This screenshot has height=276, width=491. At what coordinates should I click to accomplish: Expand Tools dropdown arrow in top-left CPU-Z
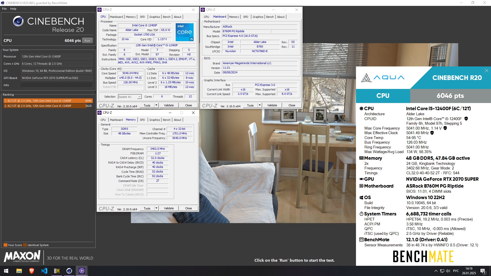[x=156, y=105]
